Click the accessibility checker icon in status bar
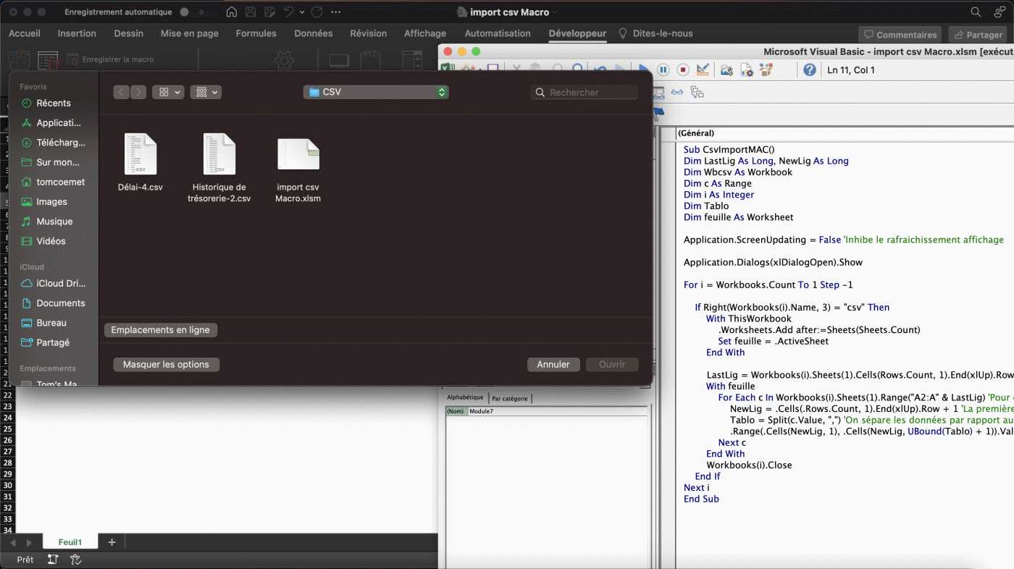The height and width of the screenshot is (569, 1014). coord(75,560)
